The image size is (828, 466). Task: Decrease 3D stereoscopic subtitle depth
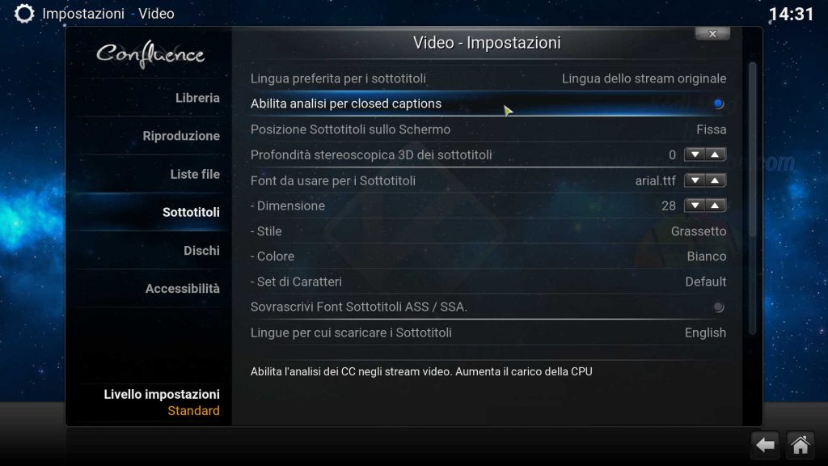(x=695, y=155)
